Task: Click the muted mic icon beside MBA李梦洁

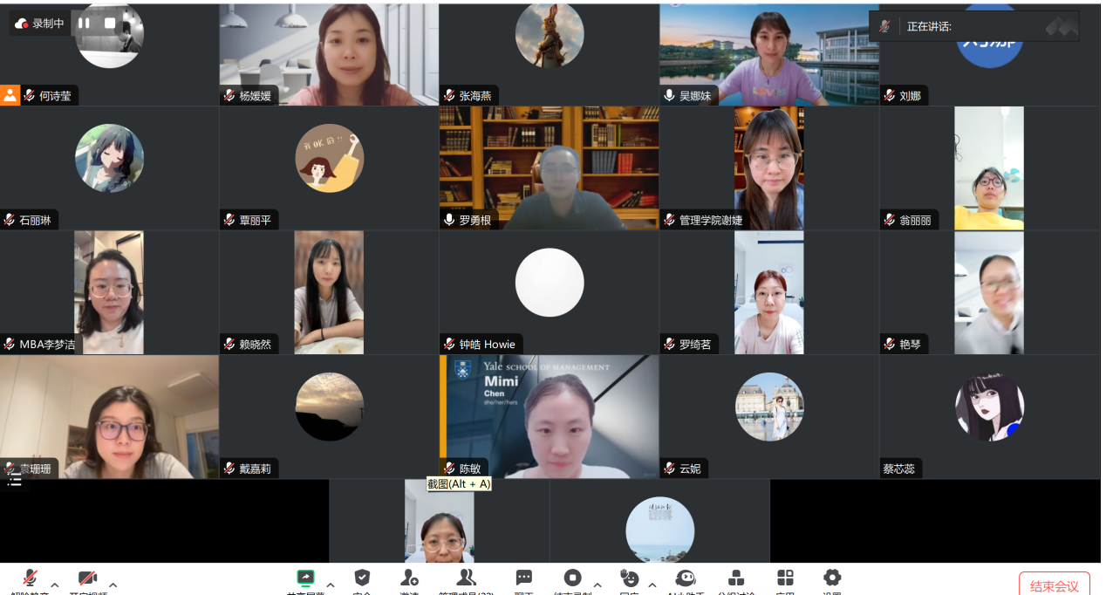Action: pos(10,344)
